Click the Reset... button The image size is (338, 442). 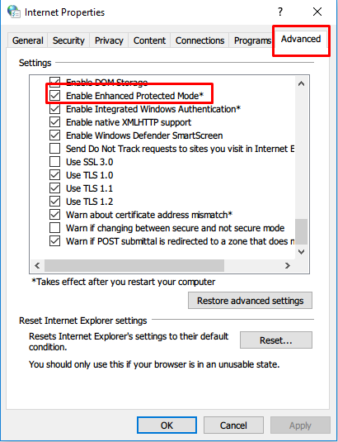(x=276, y=340)
